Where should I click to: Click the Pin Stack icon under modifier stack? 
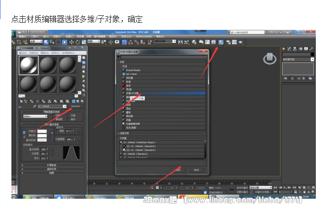(x=285, y=78)
